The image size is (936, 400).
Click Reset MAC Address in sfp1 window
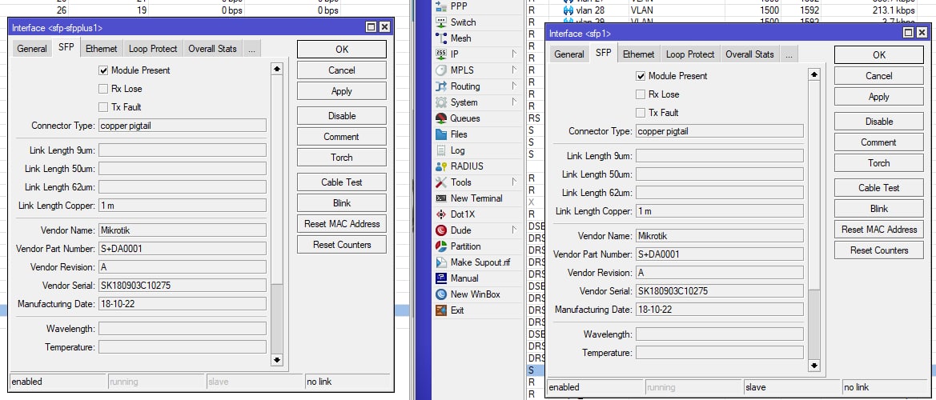[x=878, y=230]
